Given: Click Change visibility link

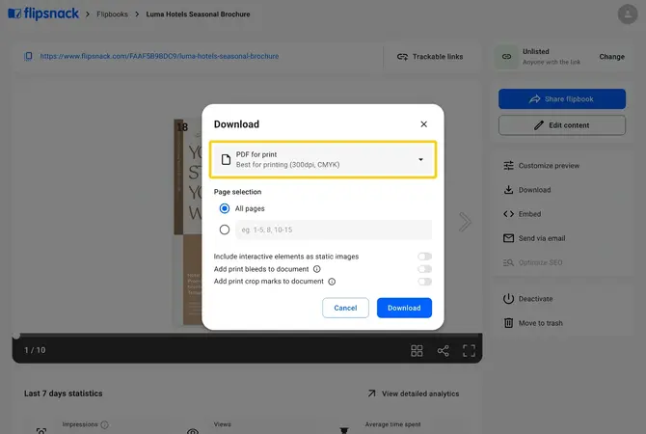Looking at the screenshot, I should (612, 57).
